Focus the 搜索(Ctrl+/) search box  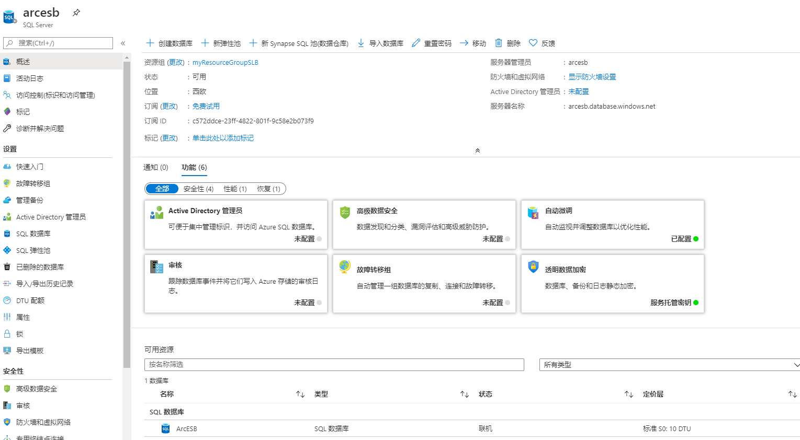pos(58,43)
